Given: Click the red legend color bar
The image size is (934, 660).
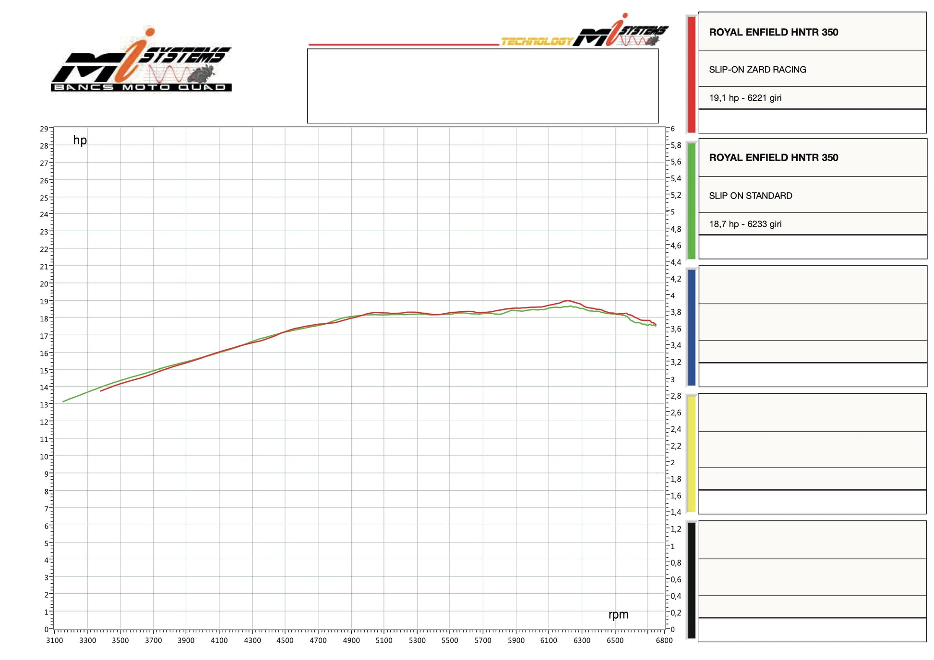Looking at the screenshot, I should pyautogui.click(x=691, y=74).
